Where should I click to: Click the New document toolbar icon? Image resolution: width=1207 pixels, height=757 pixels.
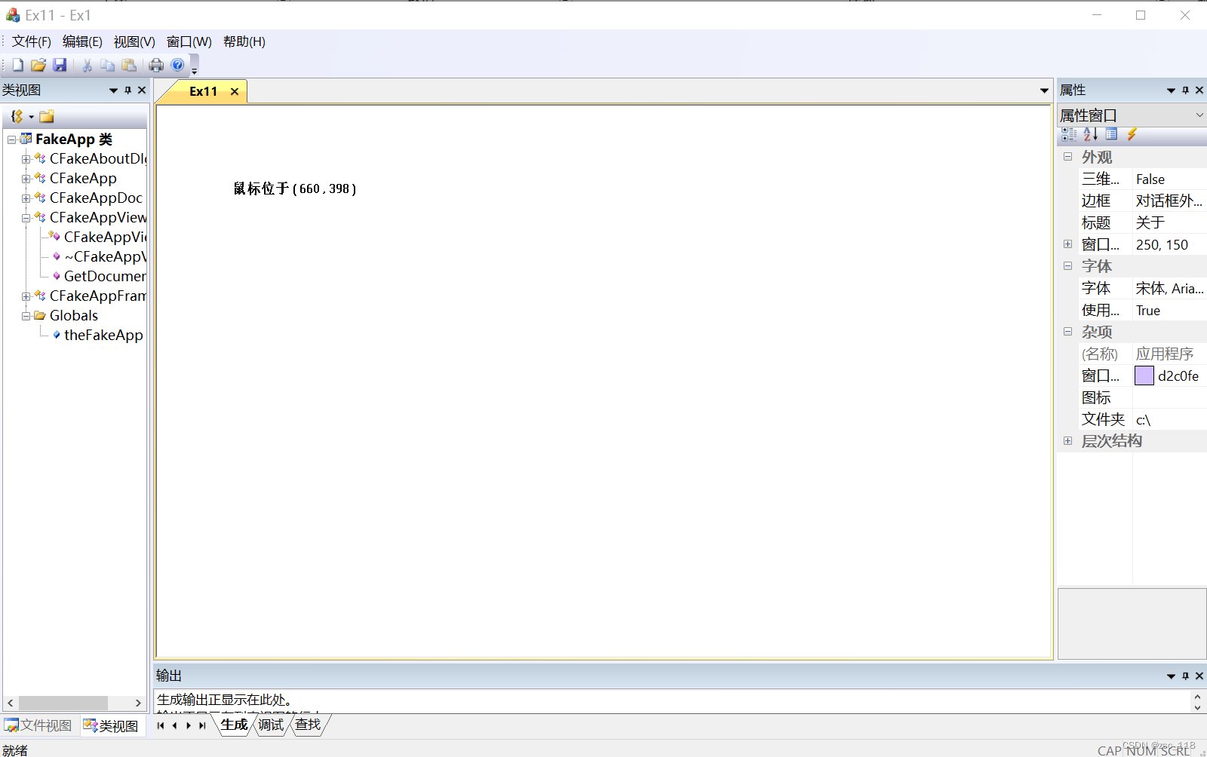coord(17,66)
